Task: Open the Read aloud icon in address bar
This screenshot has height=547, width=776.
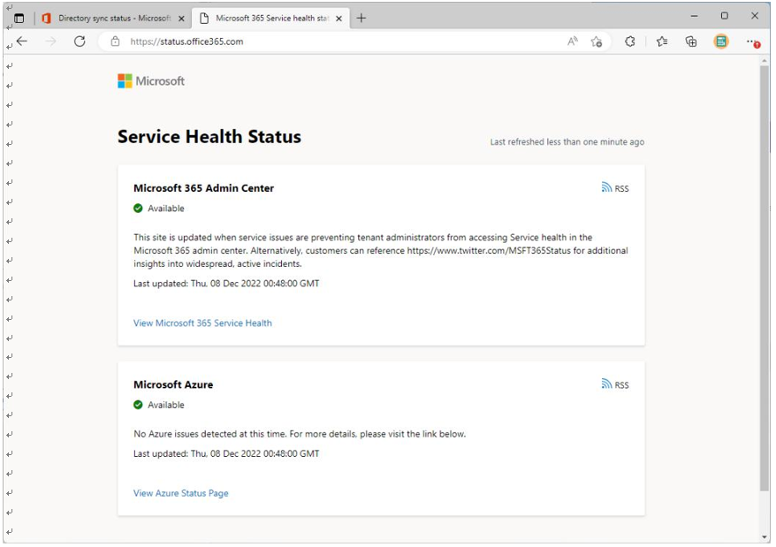Action: click(x=573, y=42)
